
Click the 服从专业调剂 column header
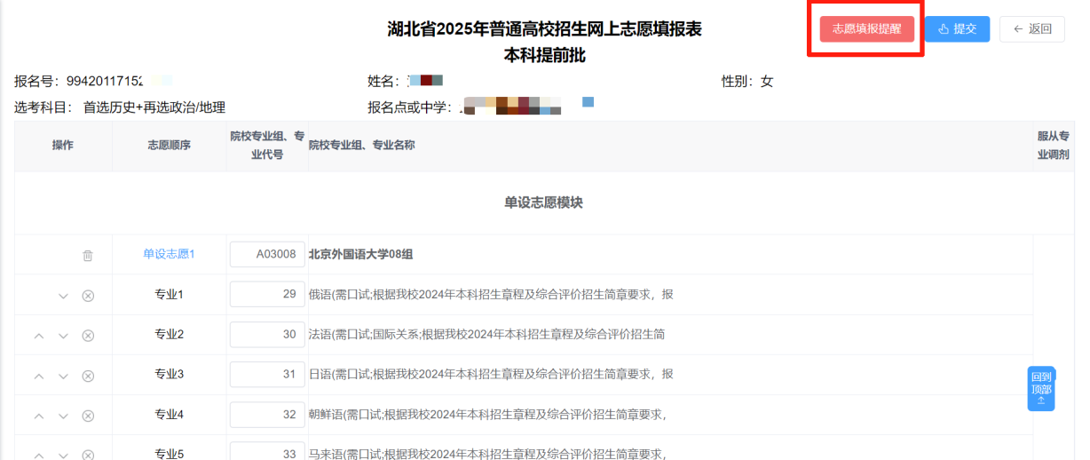click(x=1054, y=145)
